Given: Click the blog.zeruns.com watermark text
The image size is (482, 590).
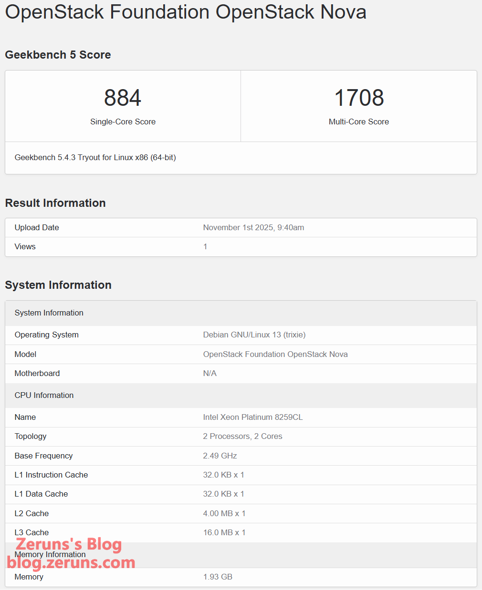Looking at the screenshot, I should (71, 563).
